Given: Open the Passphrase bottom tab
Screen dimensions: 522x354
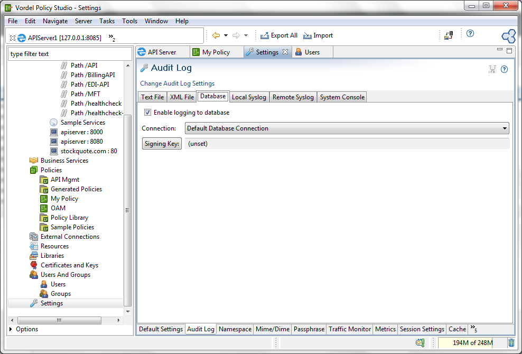Looking at the screenshot, I should 309,329.
